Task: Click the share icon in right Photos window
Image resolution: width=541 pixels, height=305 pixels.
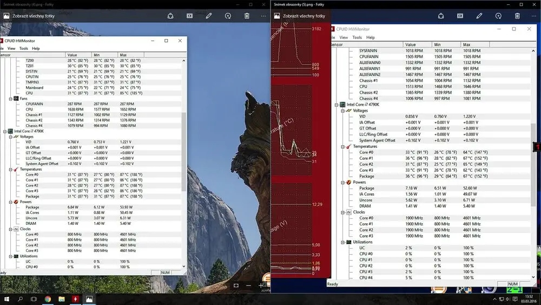Action: (440, 16)
